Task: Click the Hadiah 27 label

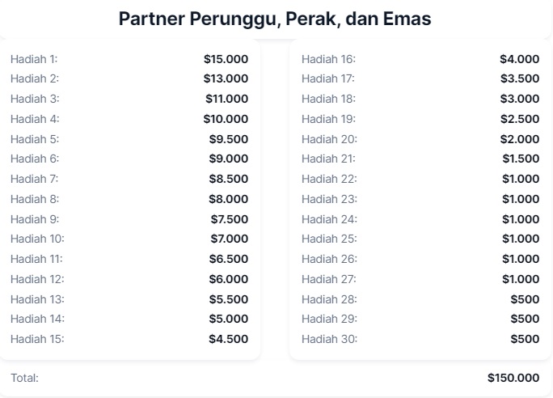Action: click(x=328, y=279)
